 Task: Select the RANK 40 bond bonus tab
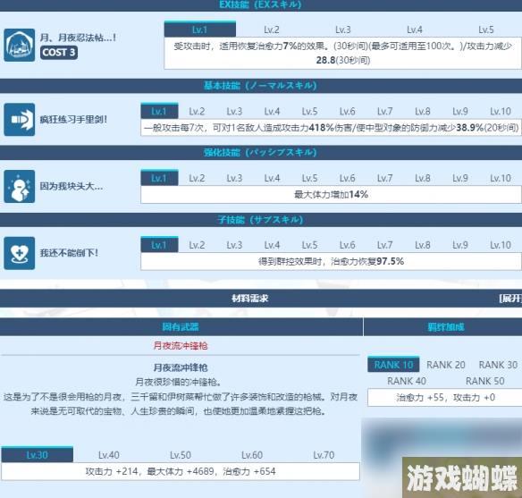(x=407, y=381)
